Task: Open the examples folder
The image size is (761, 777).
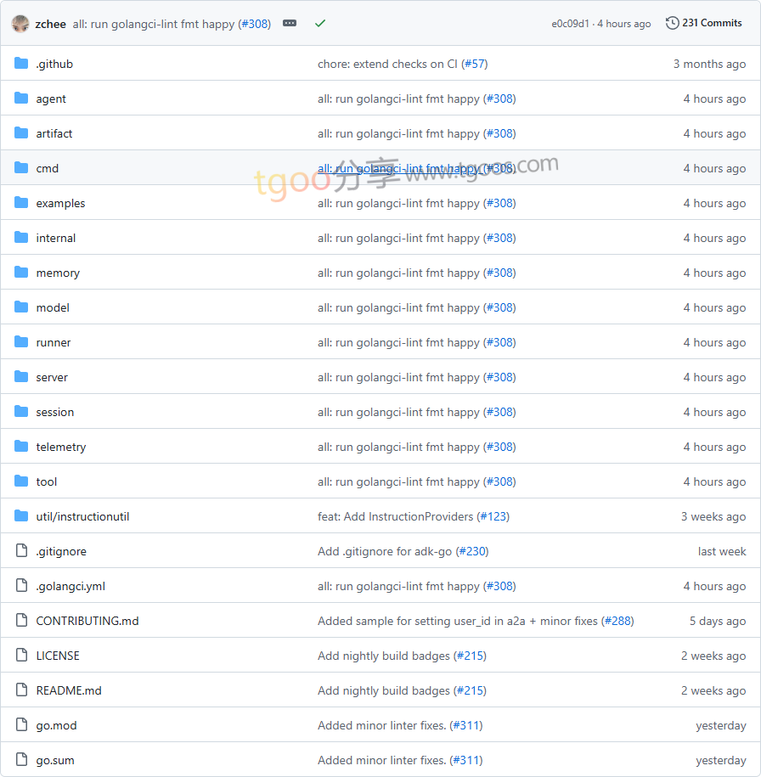Action: [x=60, y=203]
